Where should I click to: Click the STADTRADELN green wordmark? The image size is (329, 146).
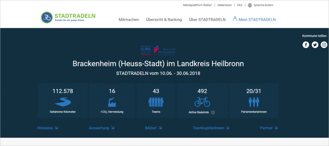pyautogui.click(x=75, y=16)
